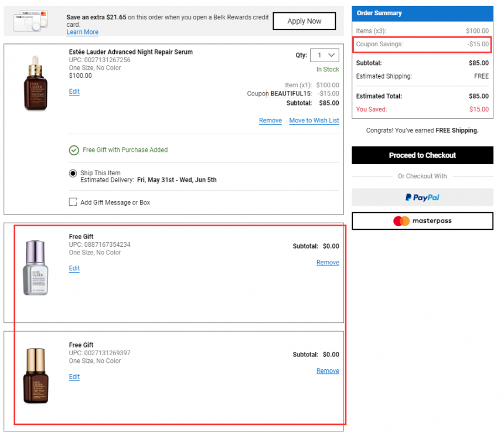Viewport: 504px width, 442px height.
Task: Open the brown Free Gift bottle thumbnail
Action: [x=36, y=376]
